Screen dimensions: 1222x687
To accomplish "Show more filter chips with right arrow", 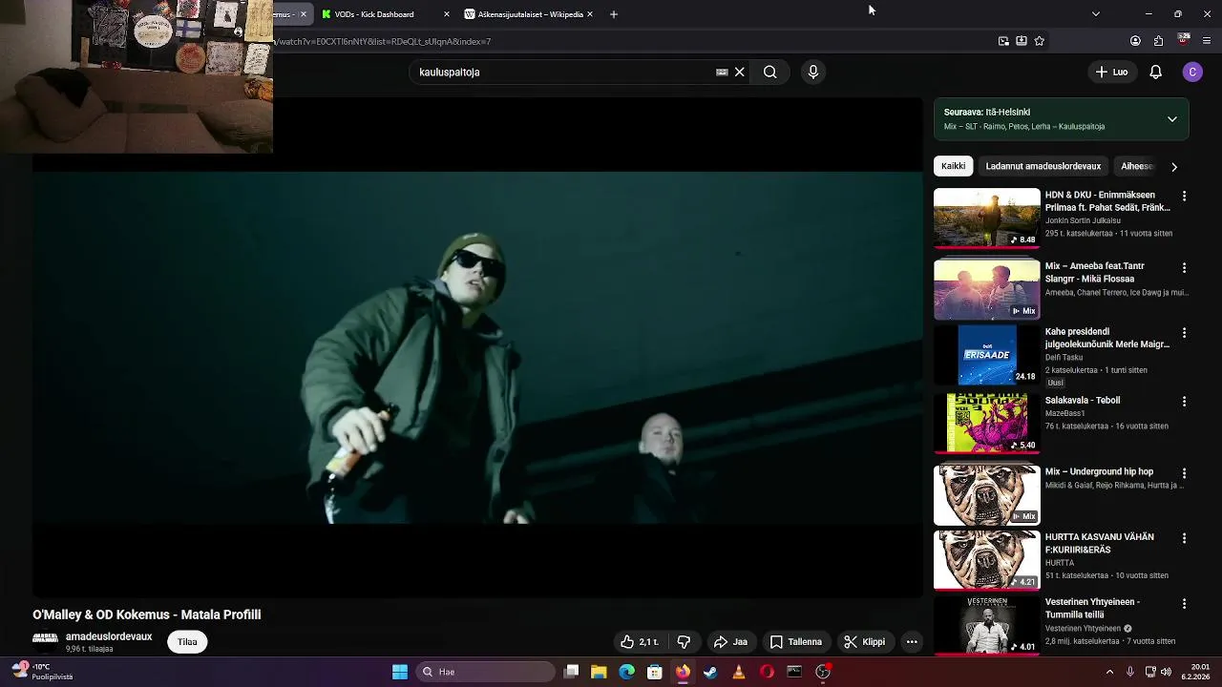I will point(1173,167).
